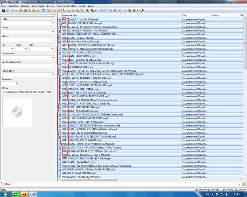Image resolution: width=247 pixels, height=197 pixels.
Task: Create playlist from selected files icon
Action: pyautogui.click(x=58, y=11)
